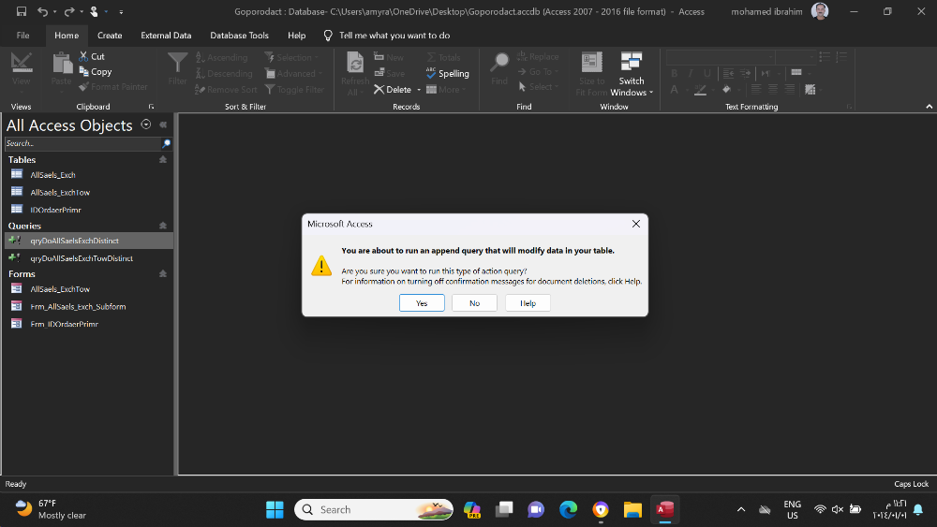Click the View icon in Views group
Viewport: 937px width, 527px height.
pyautogui.click(x=21, y=63)
